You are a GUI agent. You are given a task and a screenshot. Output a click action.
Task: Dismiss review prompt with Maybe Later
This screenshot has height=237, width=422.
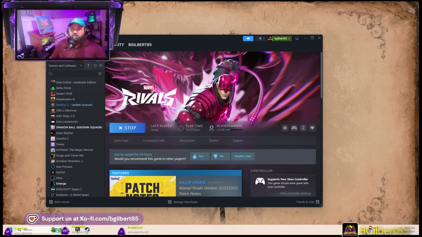[243, 156]
